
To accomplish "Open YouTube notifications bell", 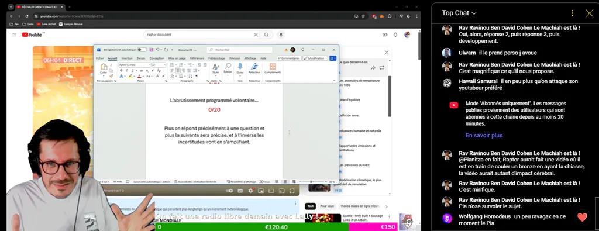I will [x=395, y=35].
